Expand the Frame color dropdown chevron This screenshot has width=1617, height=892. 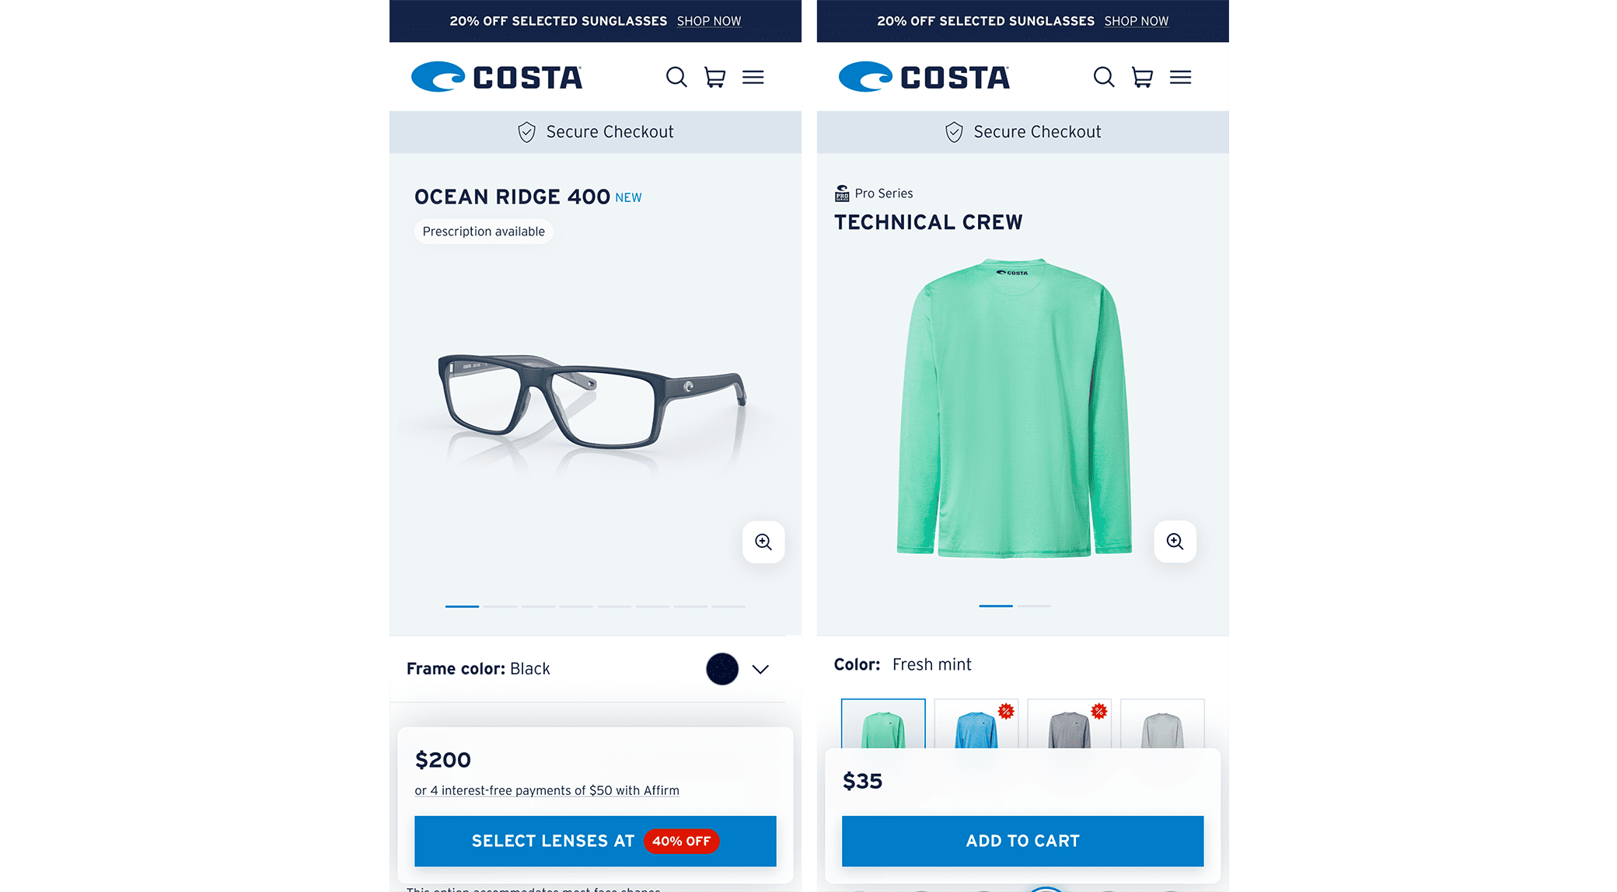coord(760,669)
